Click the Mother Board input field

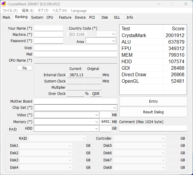76,101
